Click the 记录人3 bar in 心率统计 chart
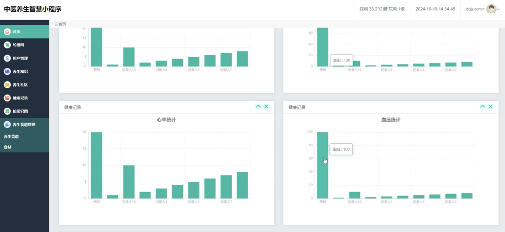 (161, 194)
